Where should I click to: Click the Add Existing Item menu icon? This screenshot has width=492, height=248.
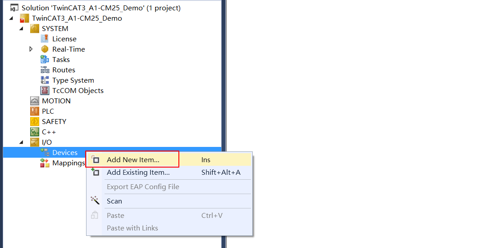coord(95,172)
